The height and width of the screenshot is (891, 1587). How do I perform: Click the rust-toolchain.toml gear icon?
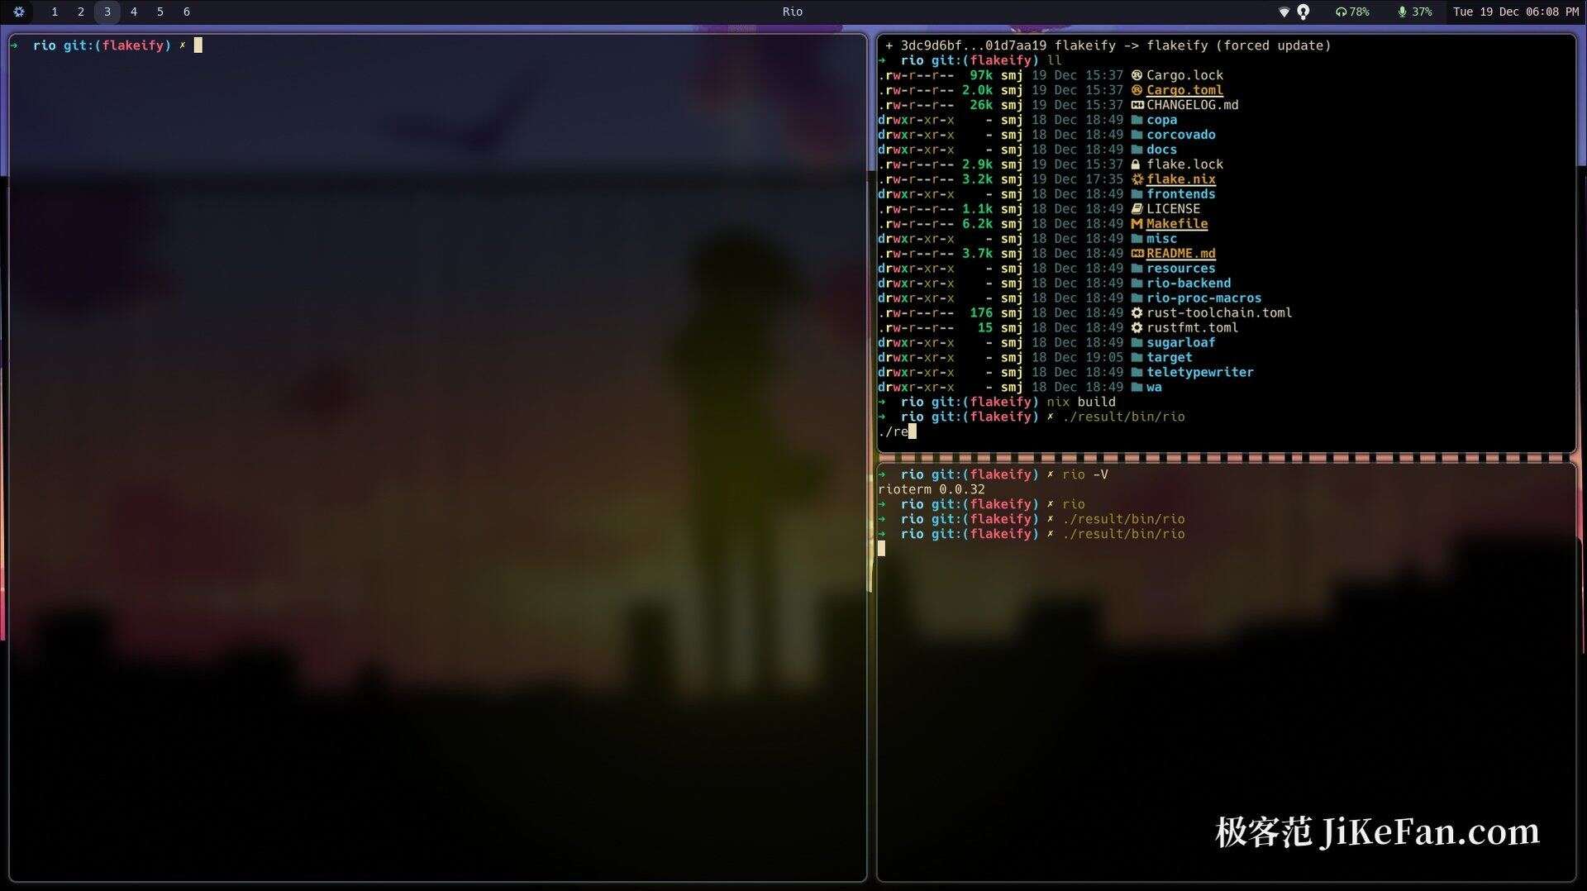1137,313
